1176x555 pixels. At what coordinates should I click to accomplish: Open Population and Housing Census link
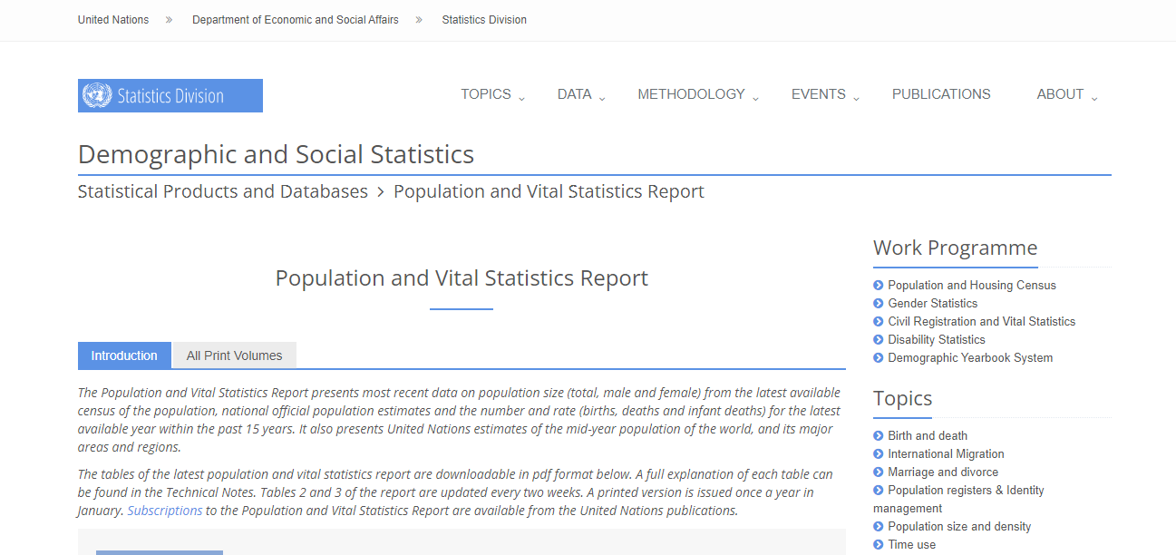click(x=972, y=285)
